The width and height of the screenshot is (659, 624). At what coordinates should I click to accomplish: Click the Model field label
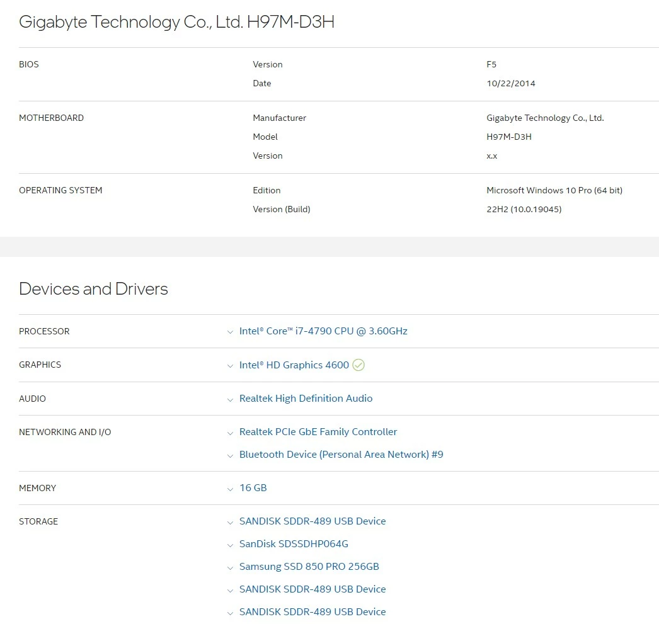tap(265, 137)
